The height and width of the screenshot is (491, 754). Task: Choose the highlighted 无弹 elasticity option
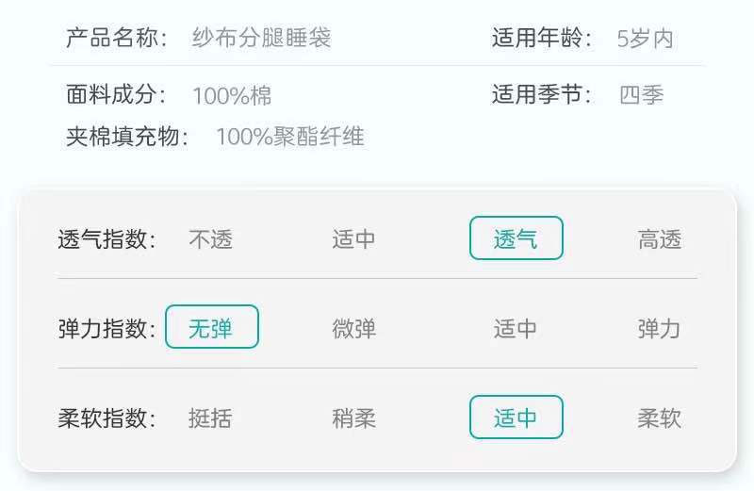(211, 327)
